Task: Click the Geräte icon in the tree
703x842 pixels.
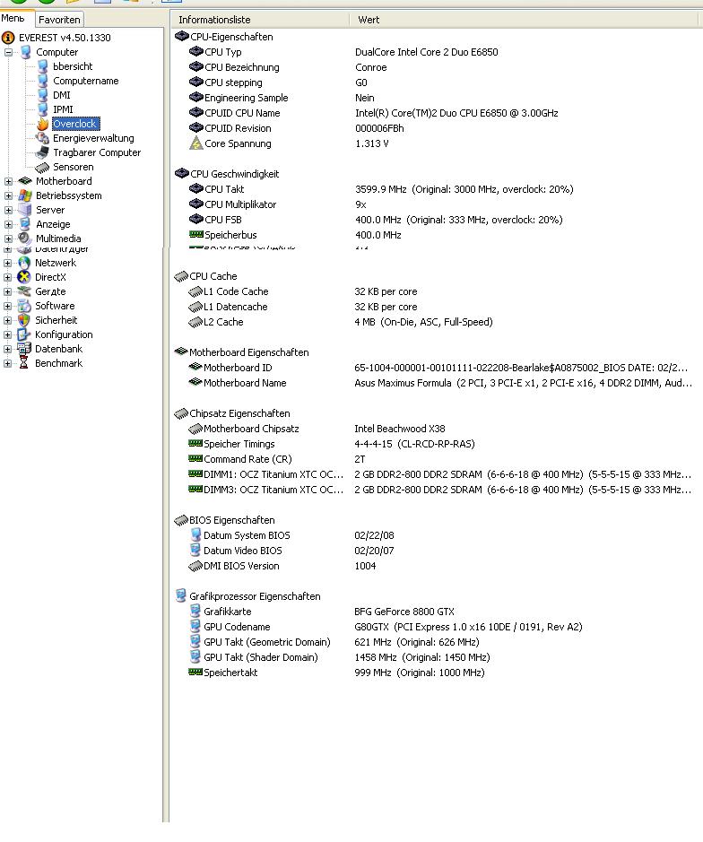Action: (24, 291)
